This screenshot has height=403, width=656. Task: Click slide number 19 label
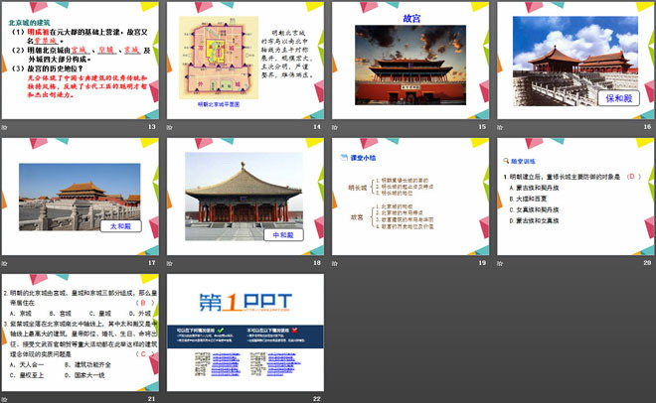(482, 263)
